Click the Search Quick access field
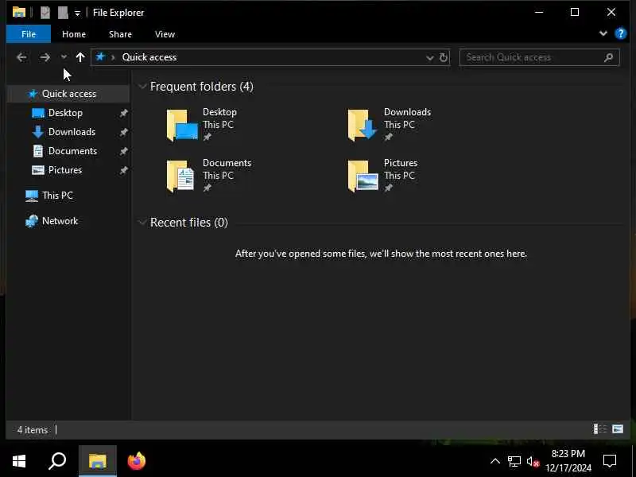636x477 pixels. 539,57
